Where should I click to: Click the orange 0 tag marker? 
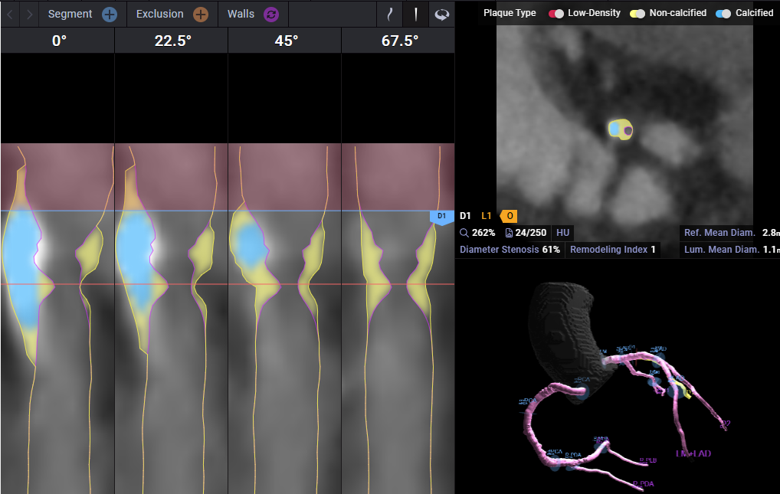point(509,216)
